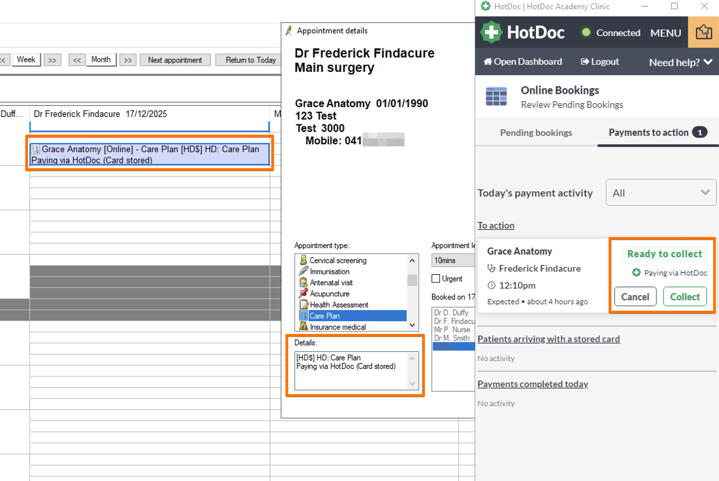Click the Acupuncture pin icon

(x=303, y=293)
